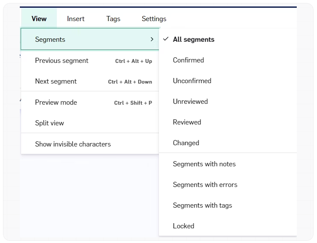Open the Insert menu
317x243 pixels.
coord(76,19)
